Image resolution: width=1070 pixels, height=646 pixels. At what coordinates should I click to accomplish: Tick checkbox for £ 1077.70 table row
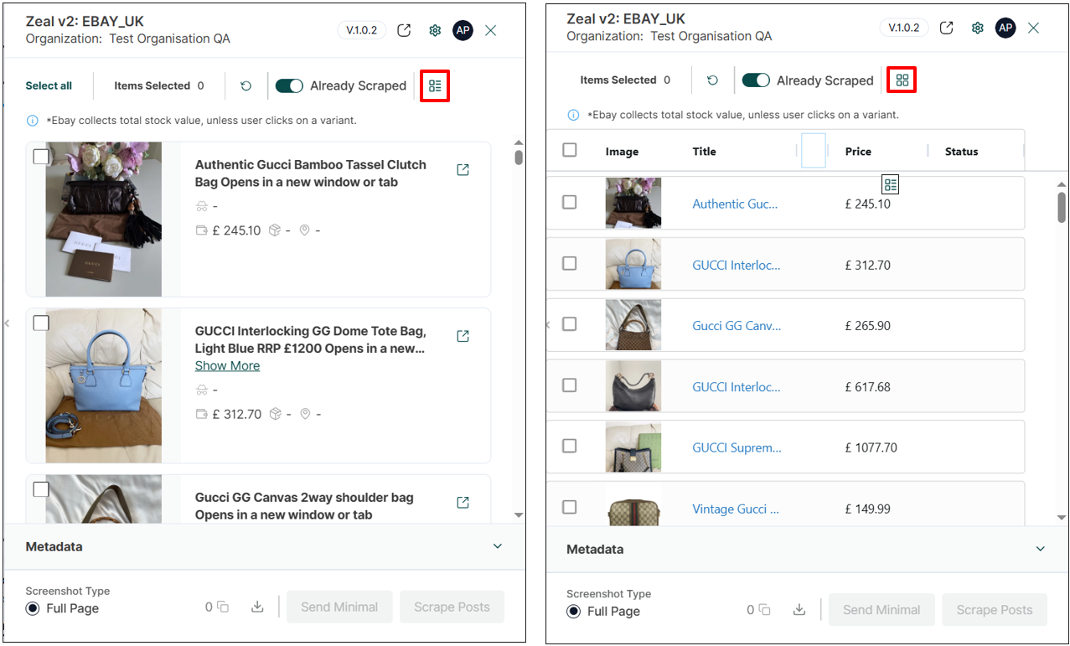click(x=570, y=446)
